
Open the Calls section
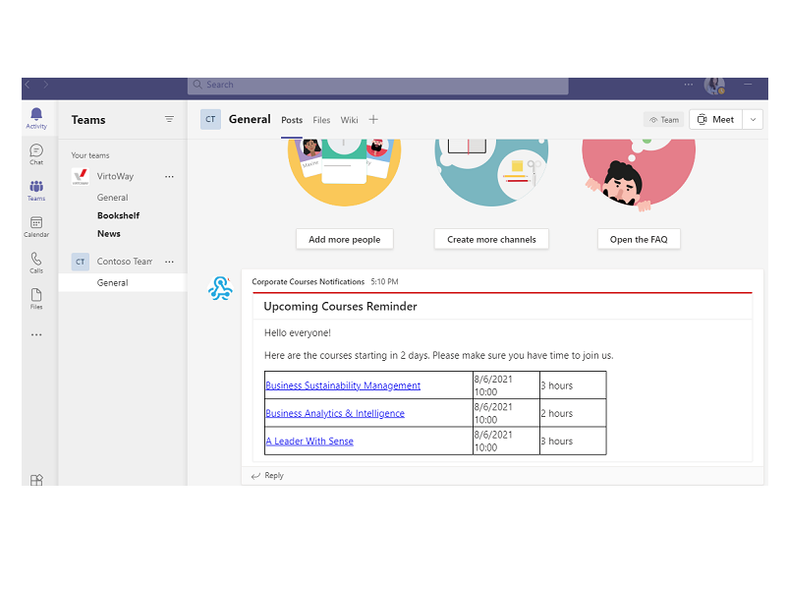(36, 263)
